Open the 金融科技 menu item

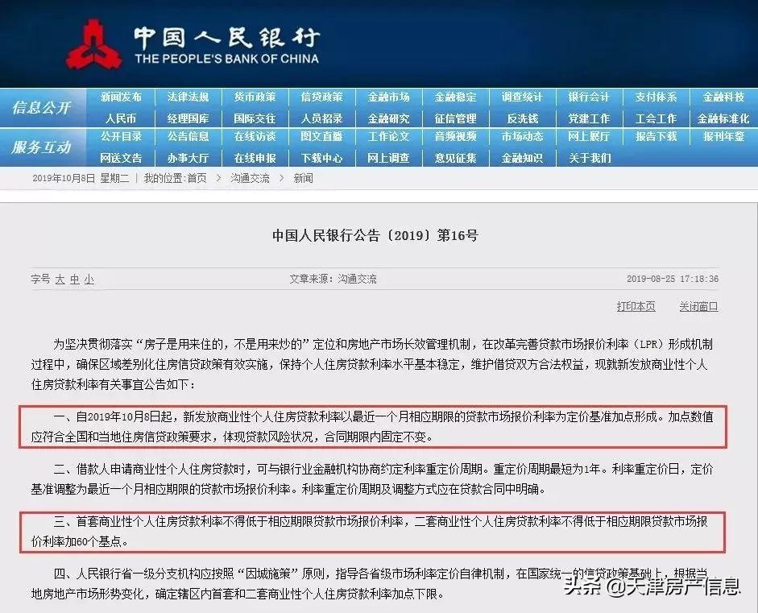(723, 97)
